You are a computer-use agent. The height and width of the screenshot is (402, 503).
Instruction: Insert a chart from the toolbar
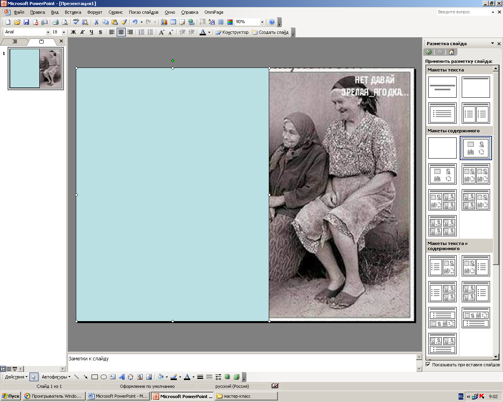pos(164,22)
